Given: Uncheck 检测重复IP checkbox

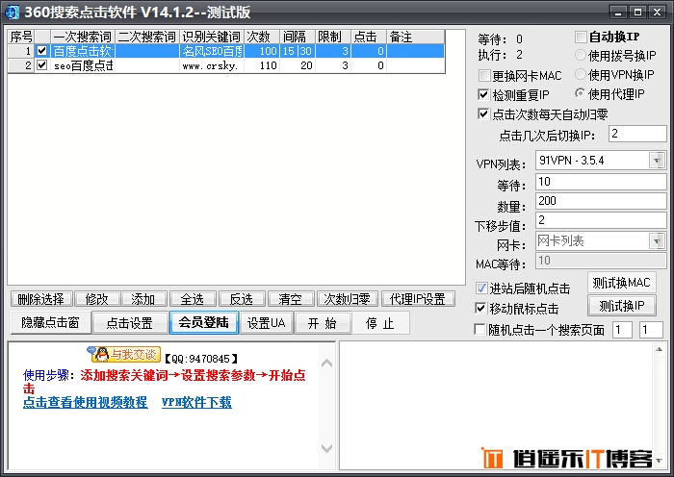Looking at the screenshot, I should click(x=483, y=94).
